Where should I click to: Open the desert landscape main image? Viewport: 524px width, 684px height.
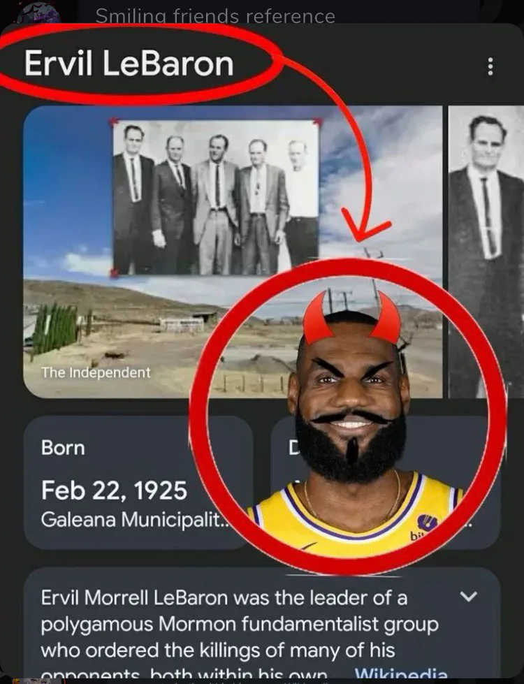pyautogui.click(x=233, y=252)
